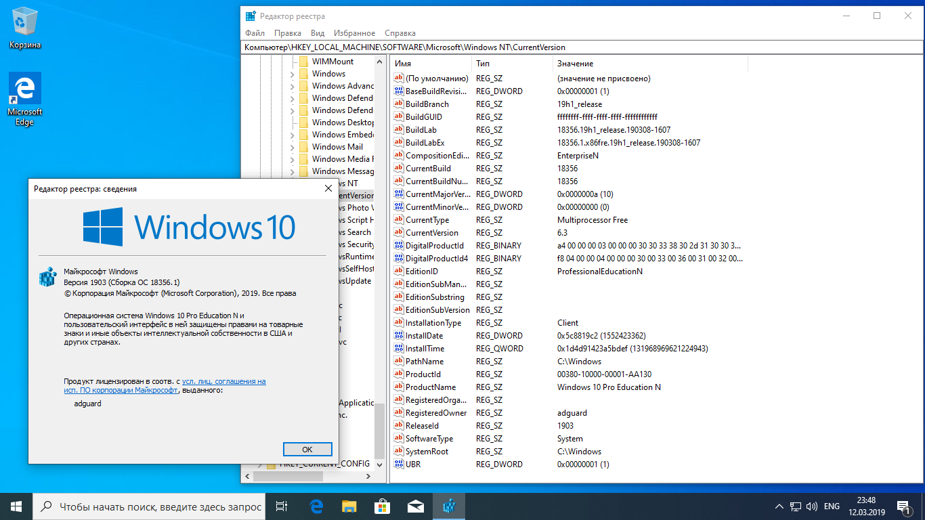Open Task View on the taskbar

tap(283, 506)
